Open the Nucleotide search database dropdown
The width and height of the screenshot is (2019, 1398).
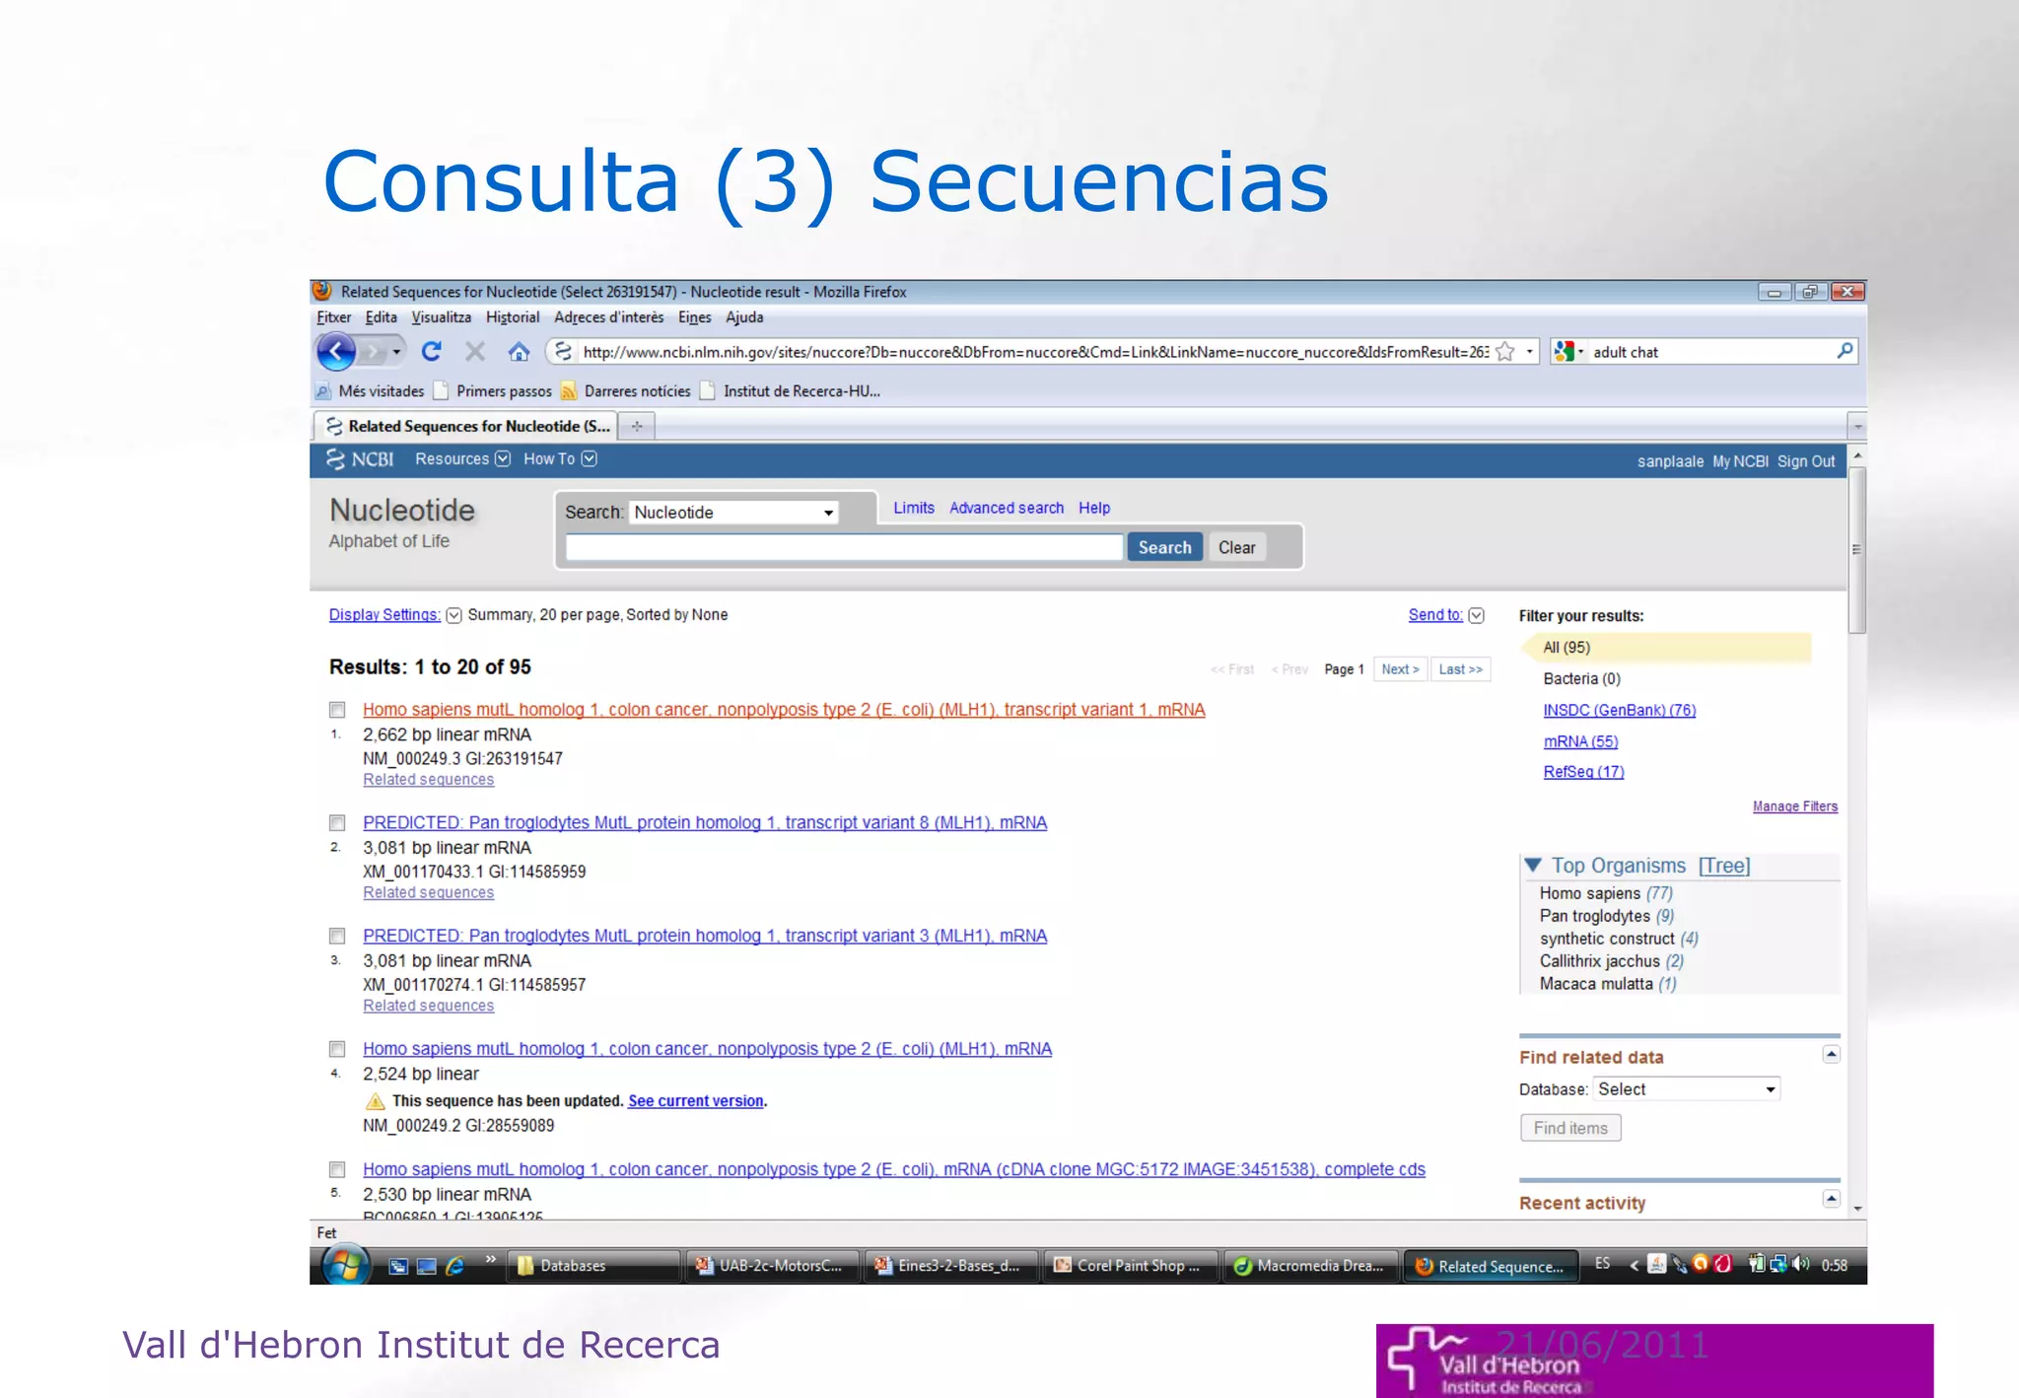733,513
